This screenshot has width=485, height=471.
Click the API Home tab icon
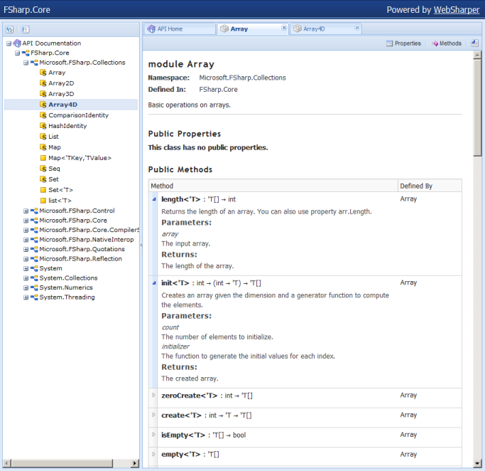pyautogui.click(x=151, y=29)
